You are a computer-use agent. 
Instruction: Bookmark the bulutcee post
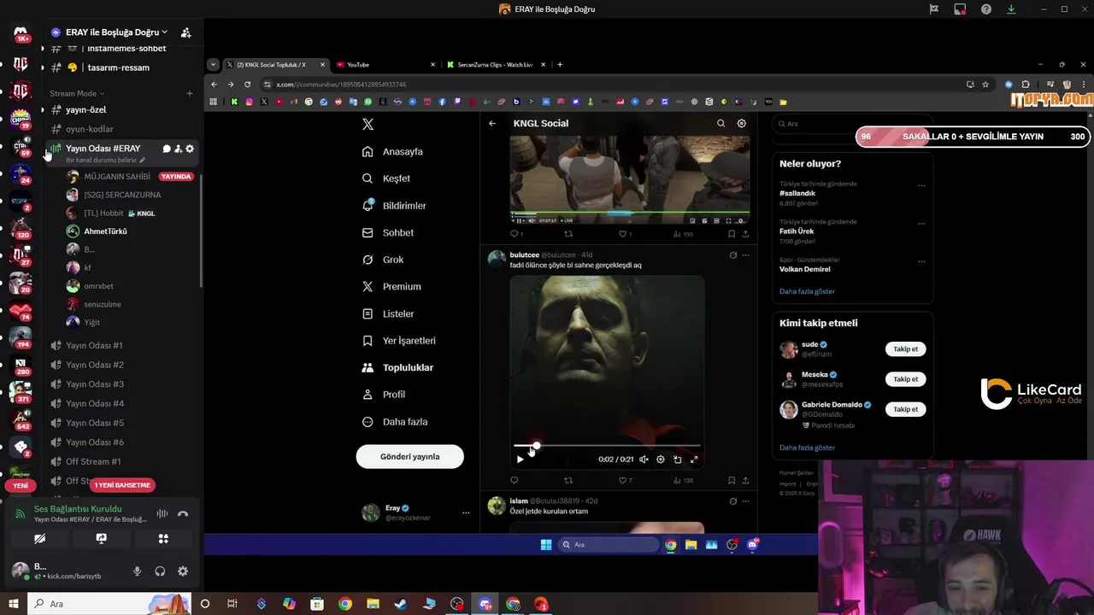(x=731, y=480)
